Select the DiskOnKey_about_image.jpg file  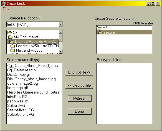coord(31,79)
